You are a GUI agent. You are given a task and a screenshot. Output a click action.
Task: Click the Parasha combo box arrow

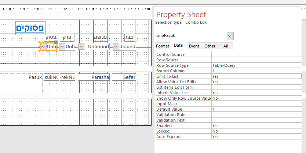[81, 47]
